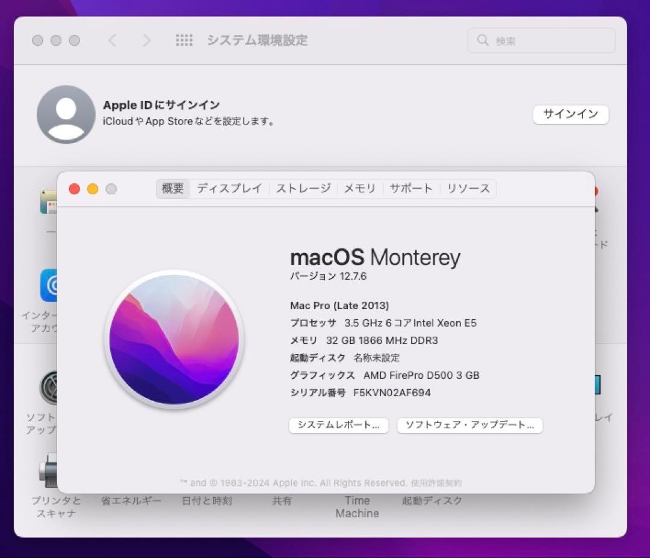Select the リソース tab

468,188
